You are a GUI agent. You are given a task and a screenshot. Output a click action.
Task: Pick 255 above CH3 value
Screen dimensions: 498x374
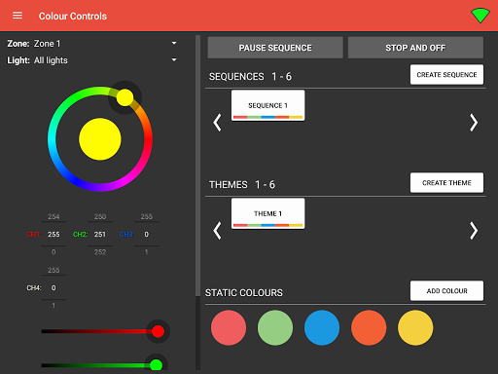click(x=147, y=216)
